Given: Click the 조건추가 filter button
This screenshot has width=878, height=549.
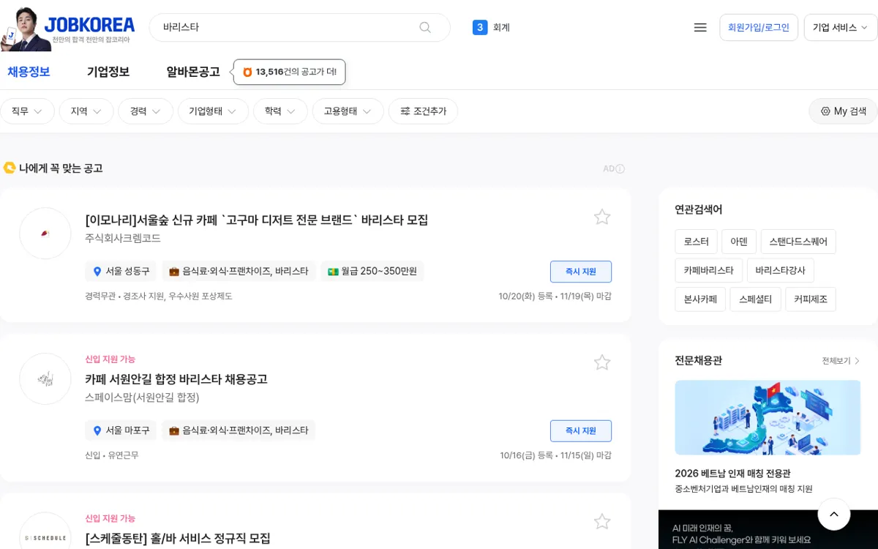Looking at the screenshot, I should coord(423,111).
